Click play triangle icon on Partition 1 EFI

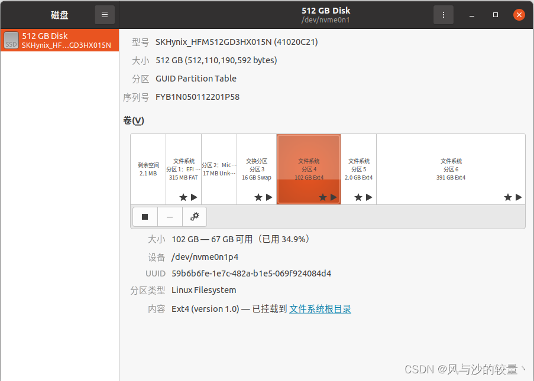click(194, 197)
